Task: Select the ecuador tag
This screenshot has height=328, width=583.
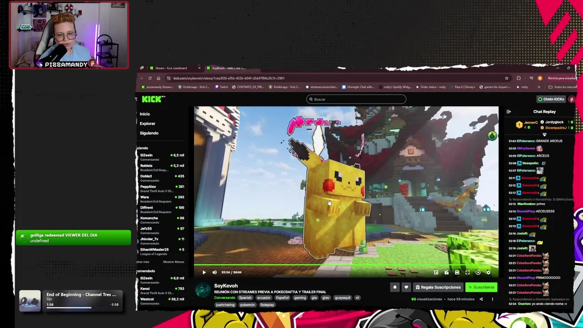Action: [264, 298]
